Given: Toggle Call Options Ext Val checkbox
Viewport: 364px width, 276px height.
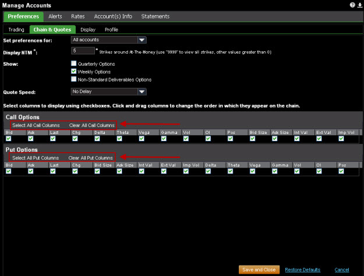Looking at the screenshot, I should (319, 139).
